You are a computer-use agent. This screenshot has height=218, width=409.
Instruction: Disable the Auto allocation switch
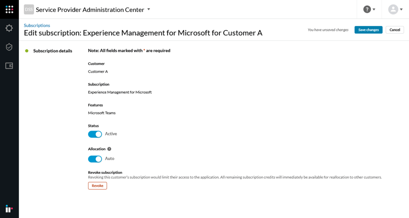tap(95, 159)
